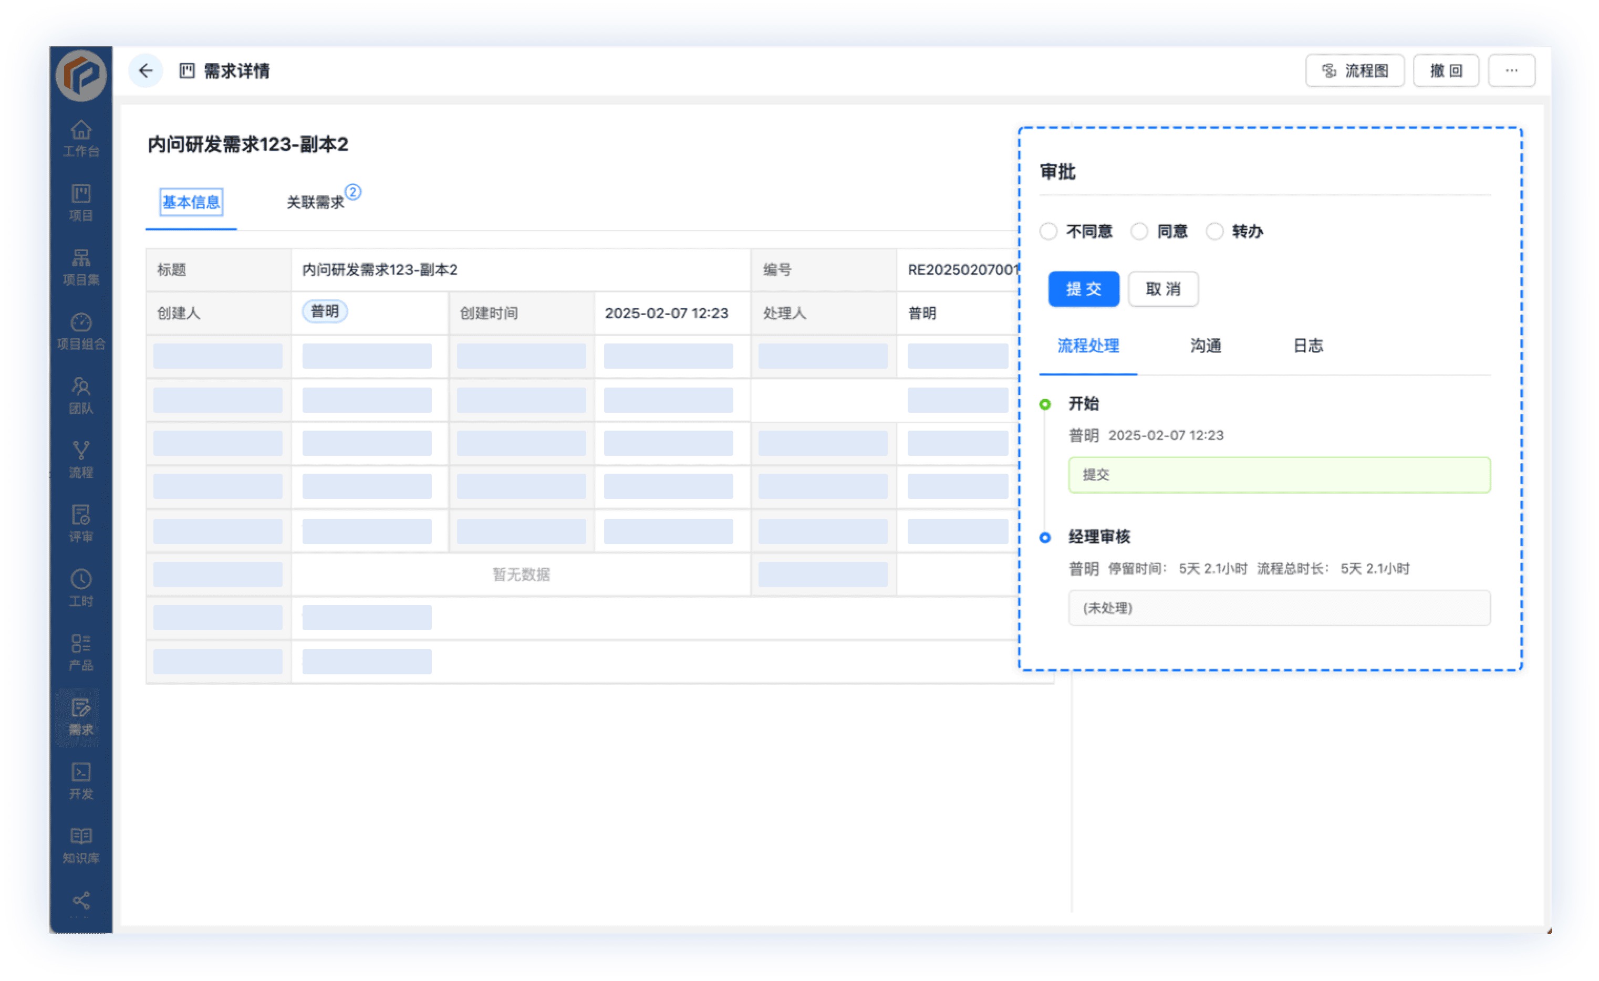
Task: Click the creator tag 普明
Action: tap(325, 312)
